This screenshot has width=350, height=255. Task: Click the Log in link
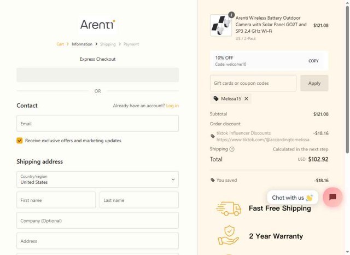pyautogui.click(x=172, y=106)
